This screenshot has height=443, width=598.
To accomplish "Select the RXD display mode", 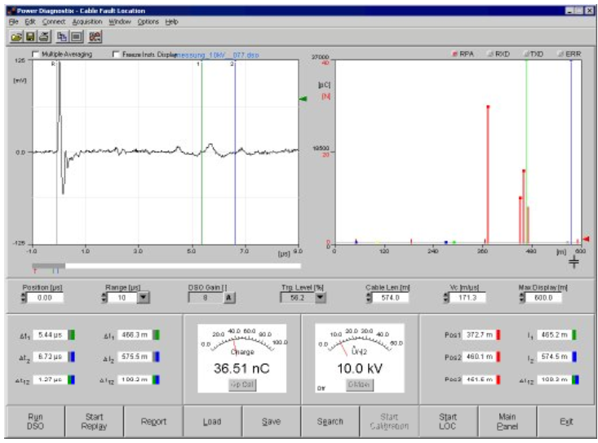I will (490, 54).
